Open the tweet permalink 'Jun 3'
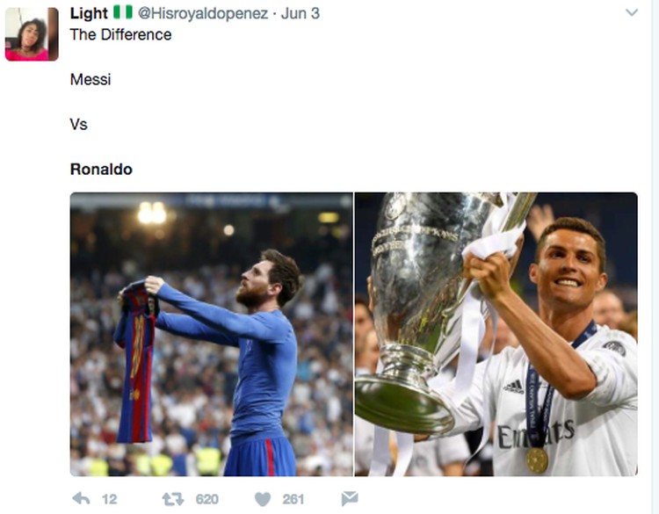 [x=300, y=14]
